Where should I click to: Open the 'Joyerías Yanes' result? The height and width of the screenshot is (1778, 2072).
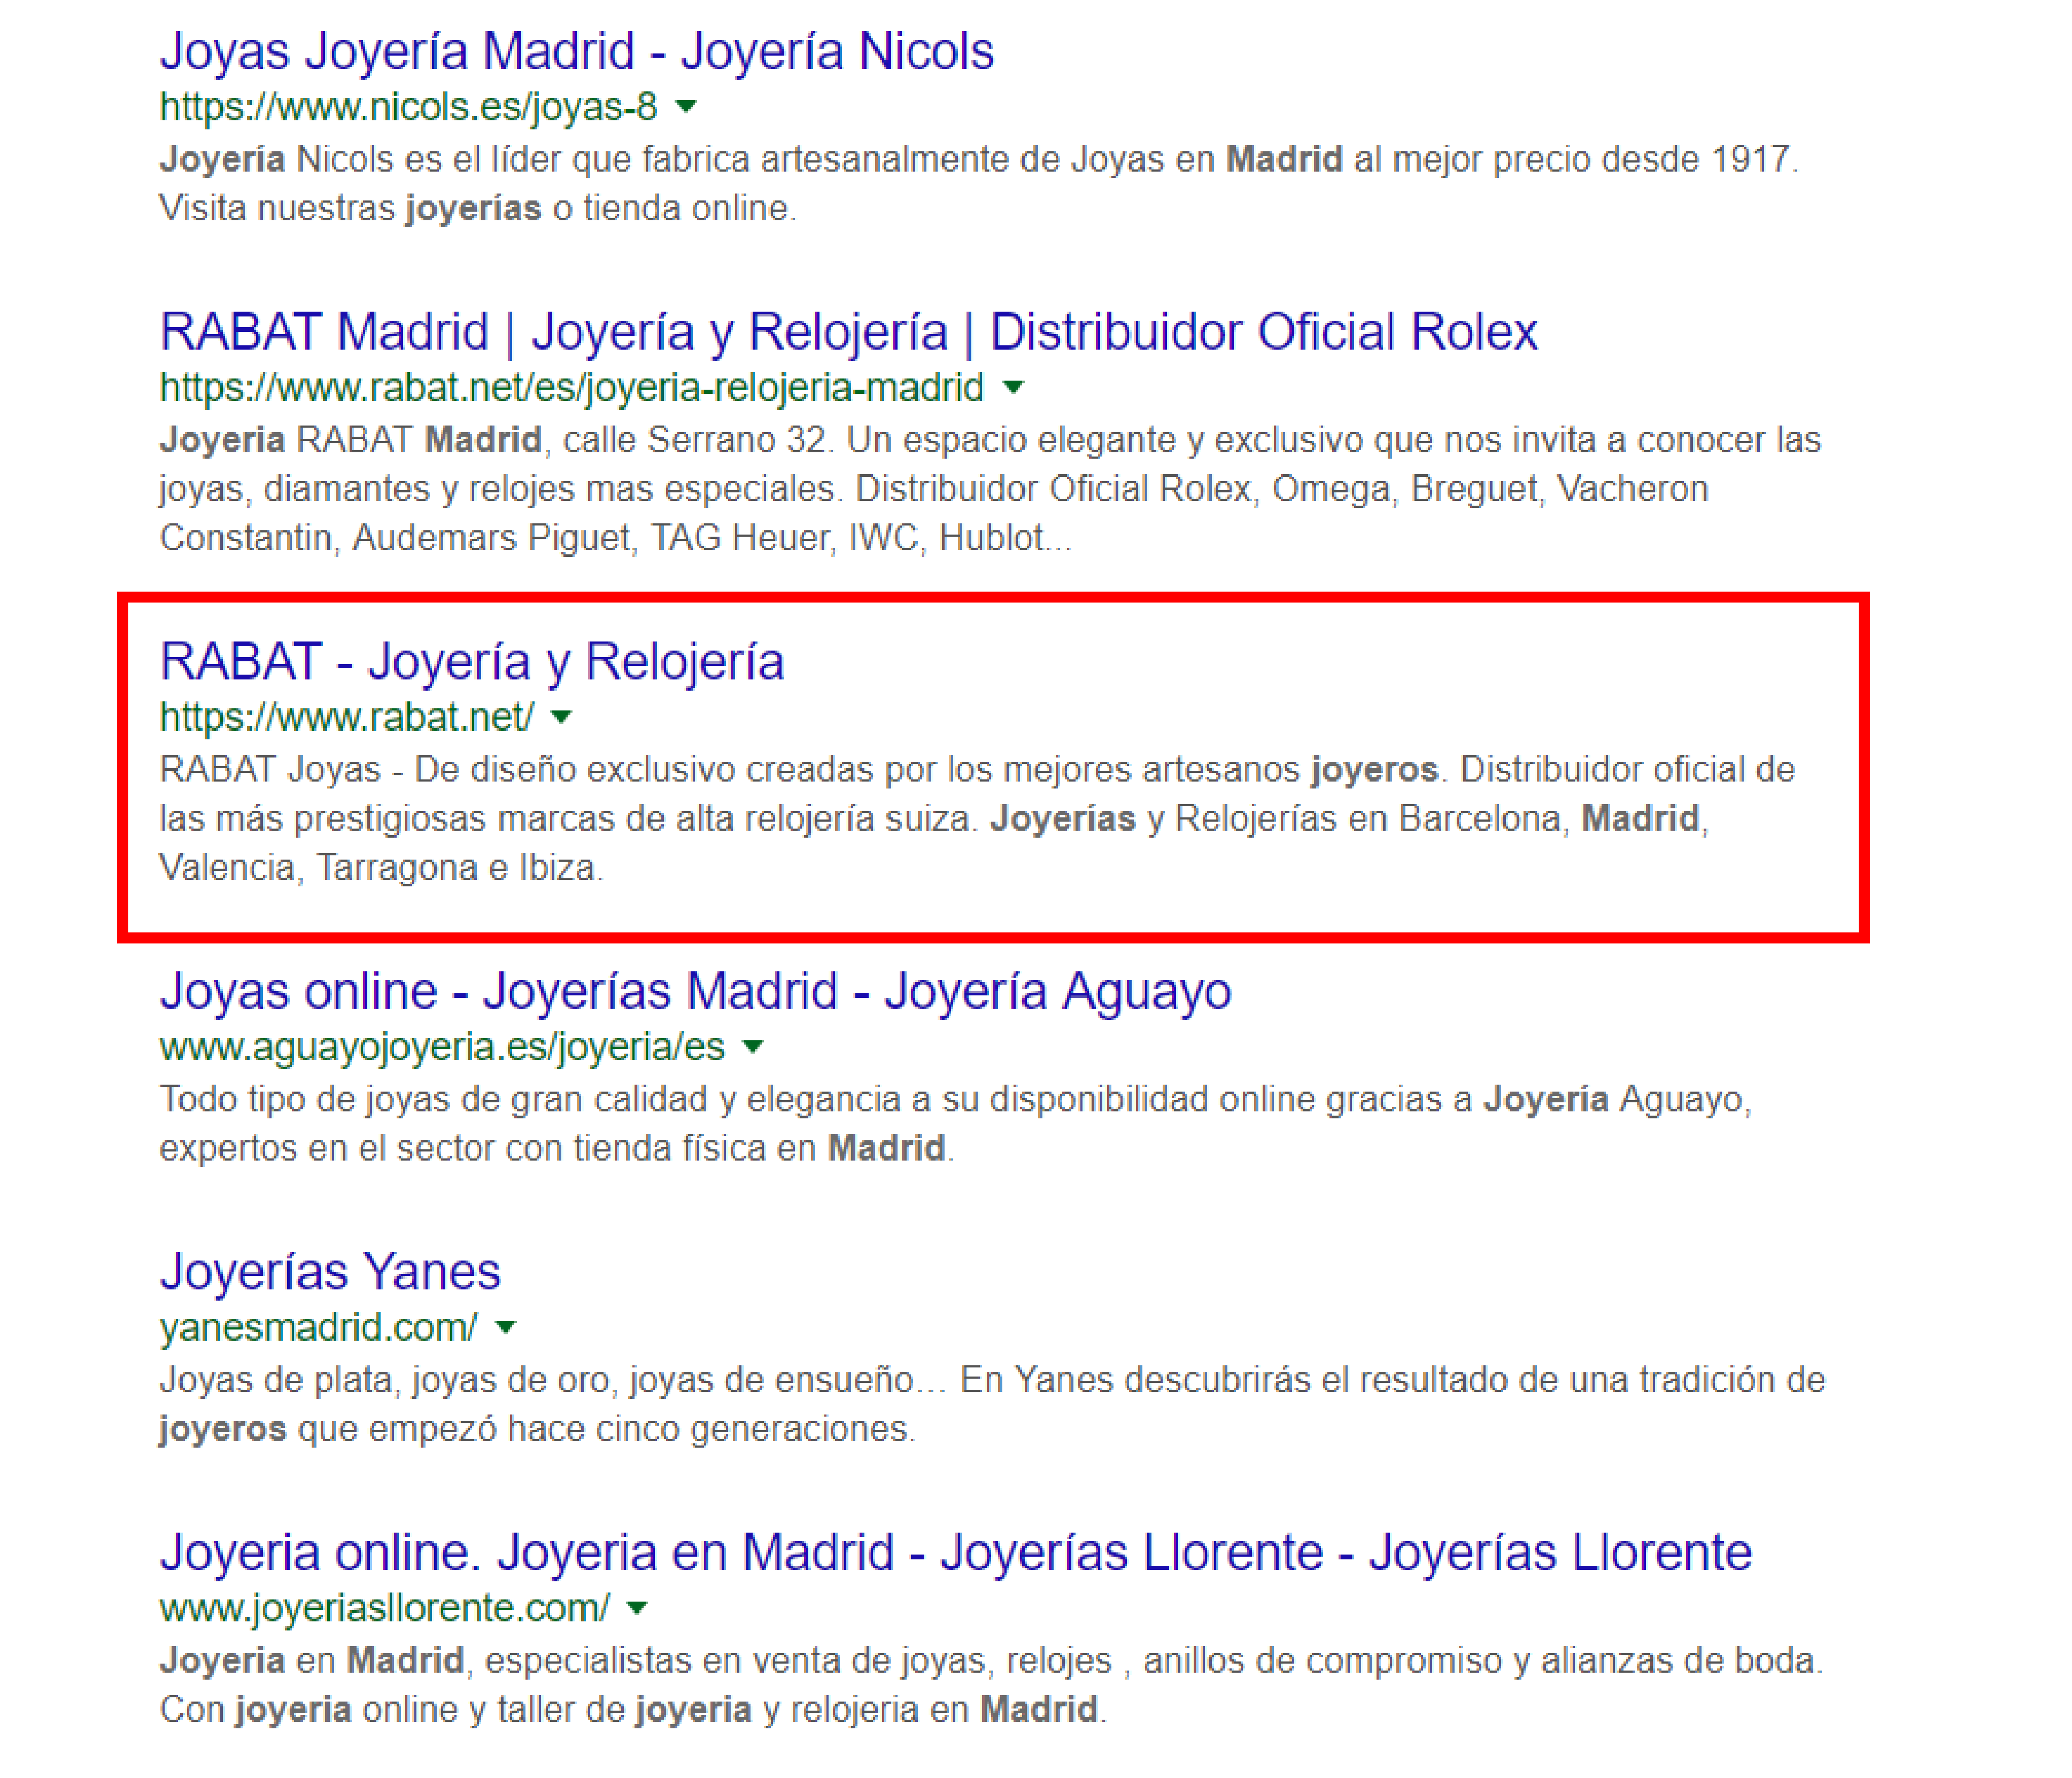[x=330, y=1272]
